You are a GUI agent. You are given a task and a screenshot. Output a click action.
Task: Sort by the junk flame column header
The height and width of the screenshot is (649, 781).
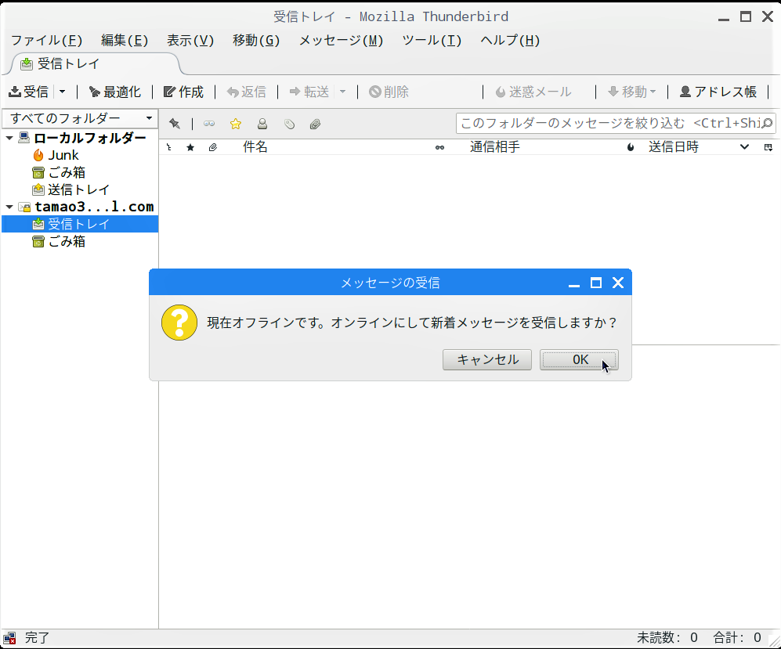pyautogui.click(x=631, y=147)
